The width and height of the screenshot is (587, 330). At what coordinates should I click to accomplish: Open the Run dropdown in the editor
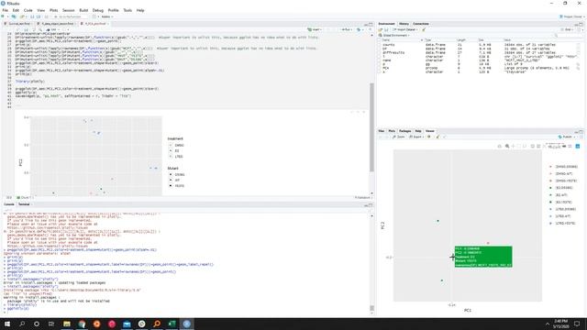point(347,29)
